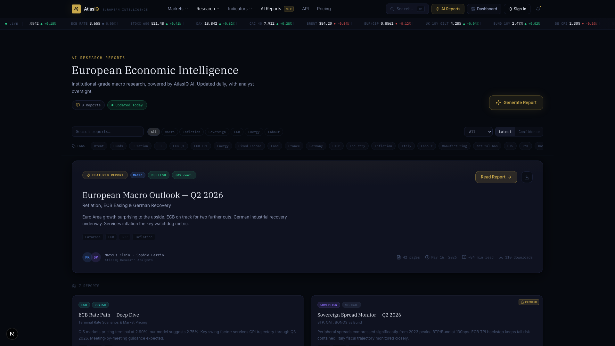Filter reports by Sovereign category
This screenshot has width=615, height=346.
click(x=217, y=132)
